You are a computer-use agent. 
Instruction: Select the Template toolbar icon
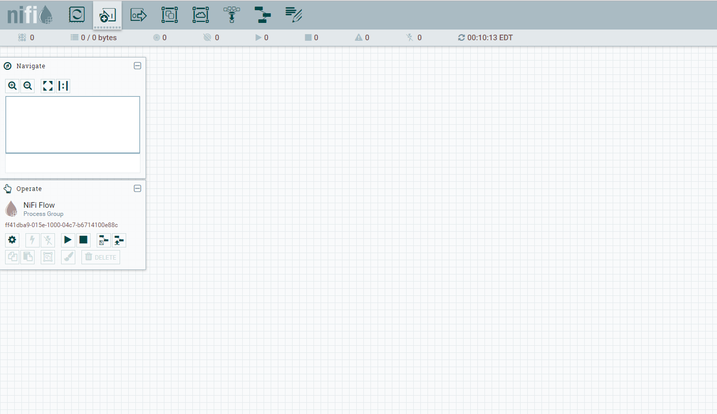263,15
